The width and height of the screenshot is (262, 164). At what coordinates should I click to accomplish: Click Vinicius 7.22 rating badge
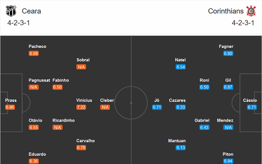(x=81, y=107)
